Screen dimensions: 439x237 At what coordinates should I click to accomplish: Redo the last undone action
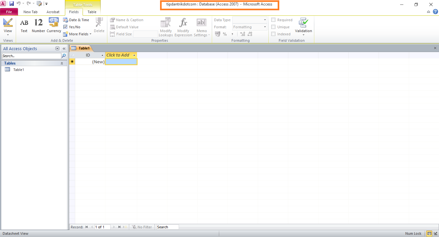click(x=29, y=4)
